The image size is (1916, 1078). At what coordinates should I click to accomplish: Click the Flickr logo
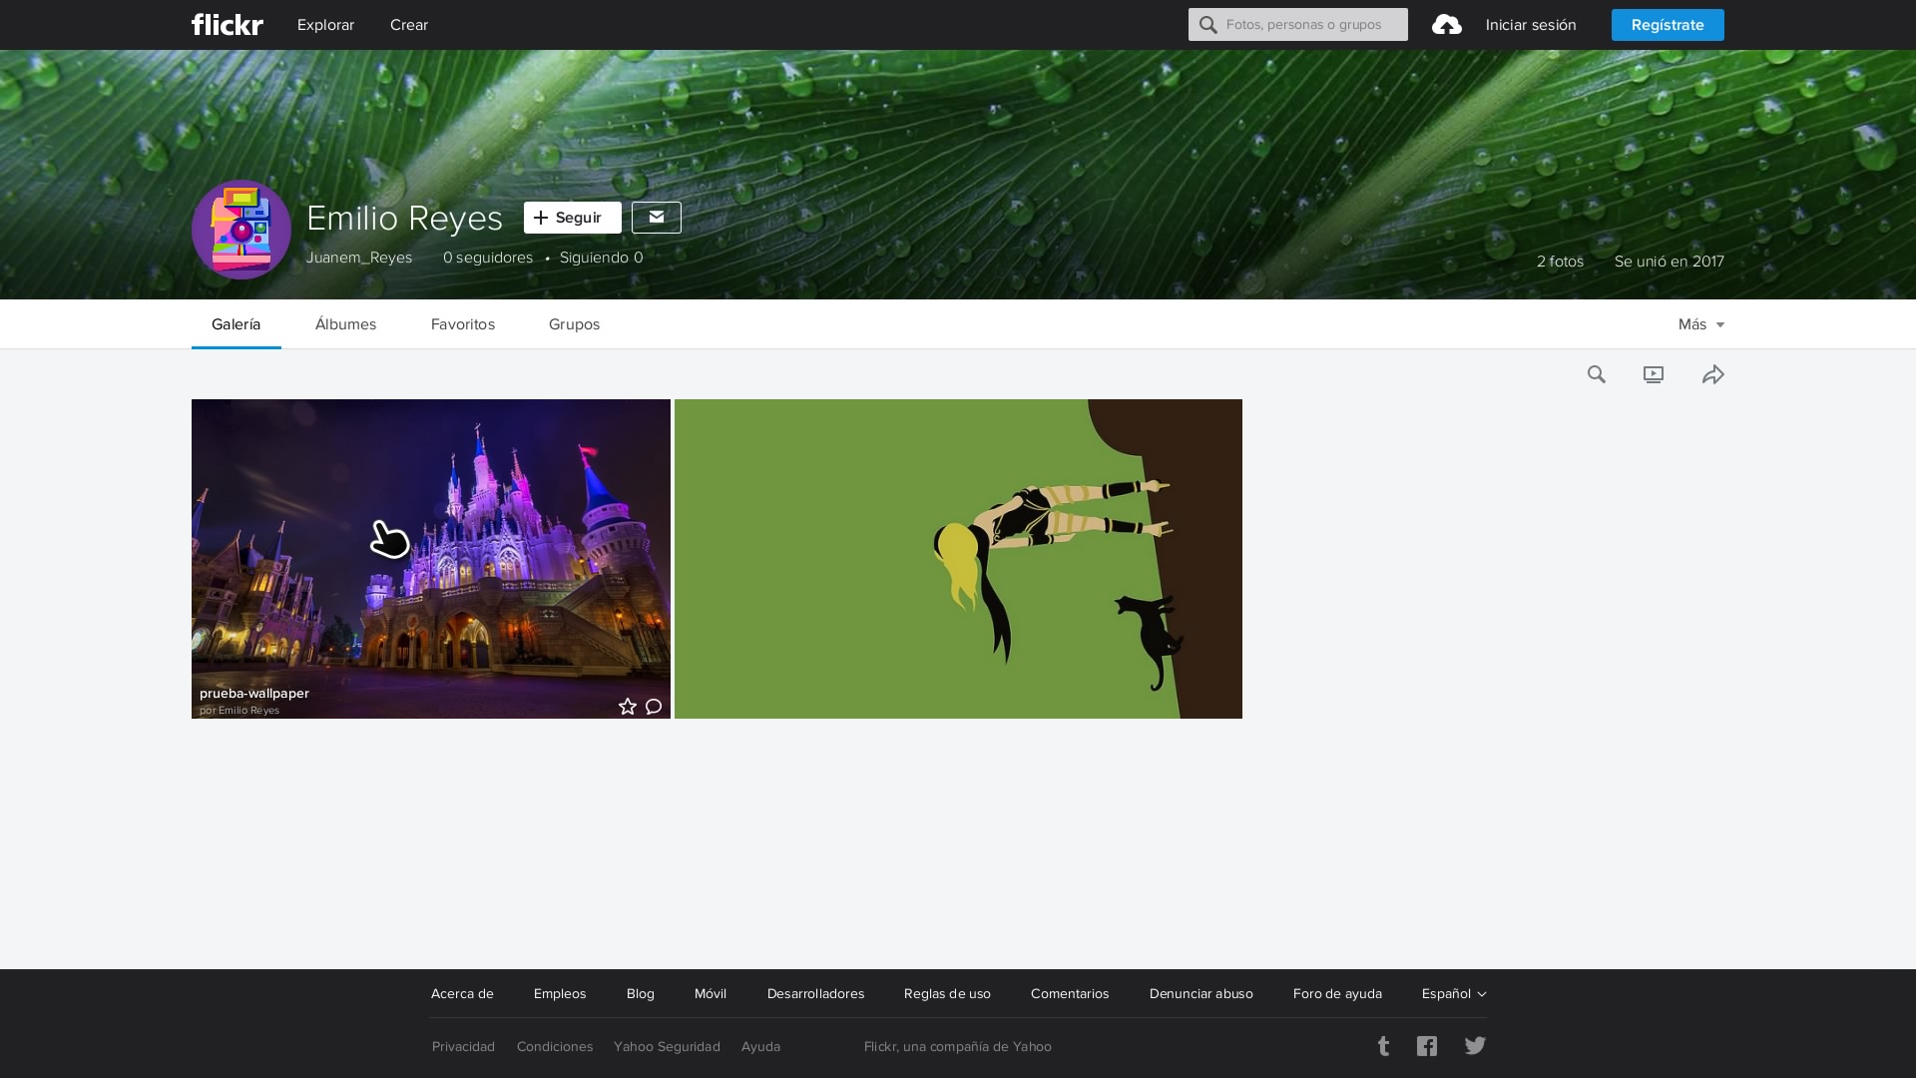click(x=228, y=25)
